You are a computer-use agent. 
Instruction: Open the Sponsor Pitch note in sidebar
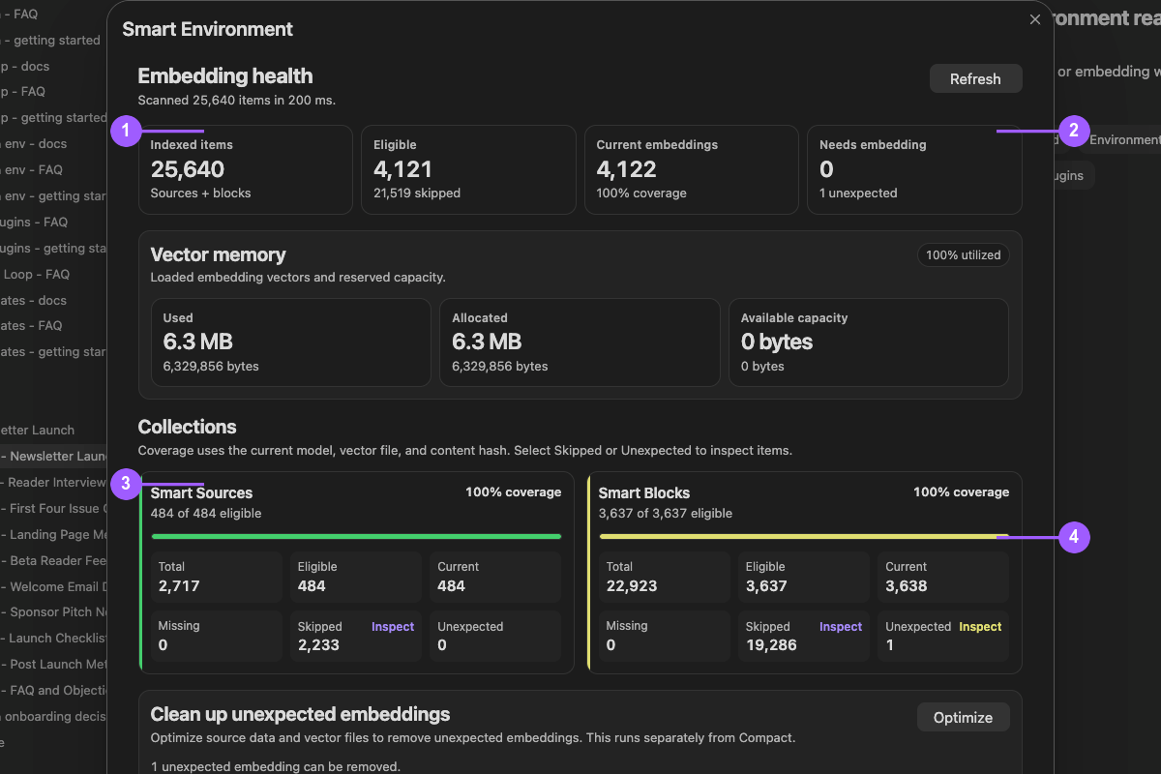[x=53, y=611]
